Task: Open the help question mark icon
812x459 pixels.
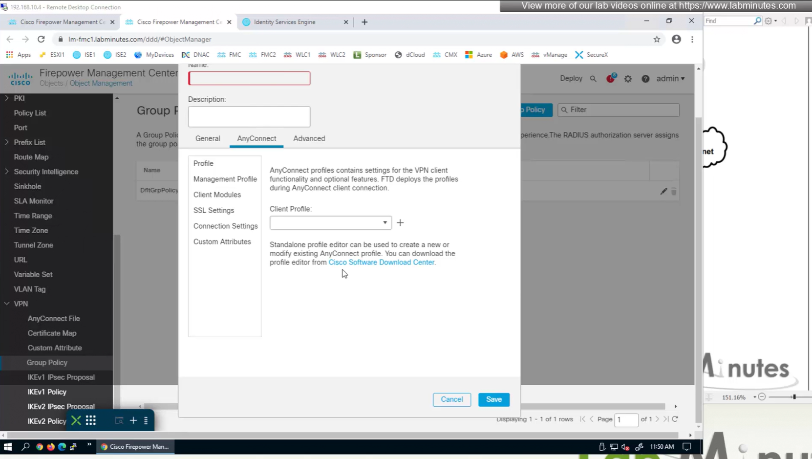Action: point(645,79)
